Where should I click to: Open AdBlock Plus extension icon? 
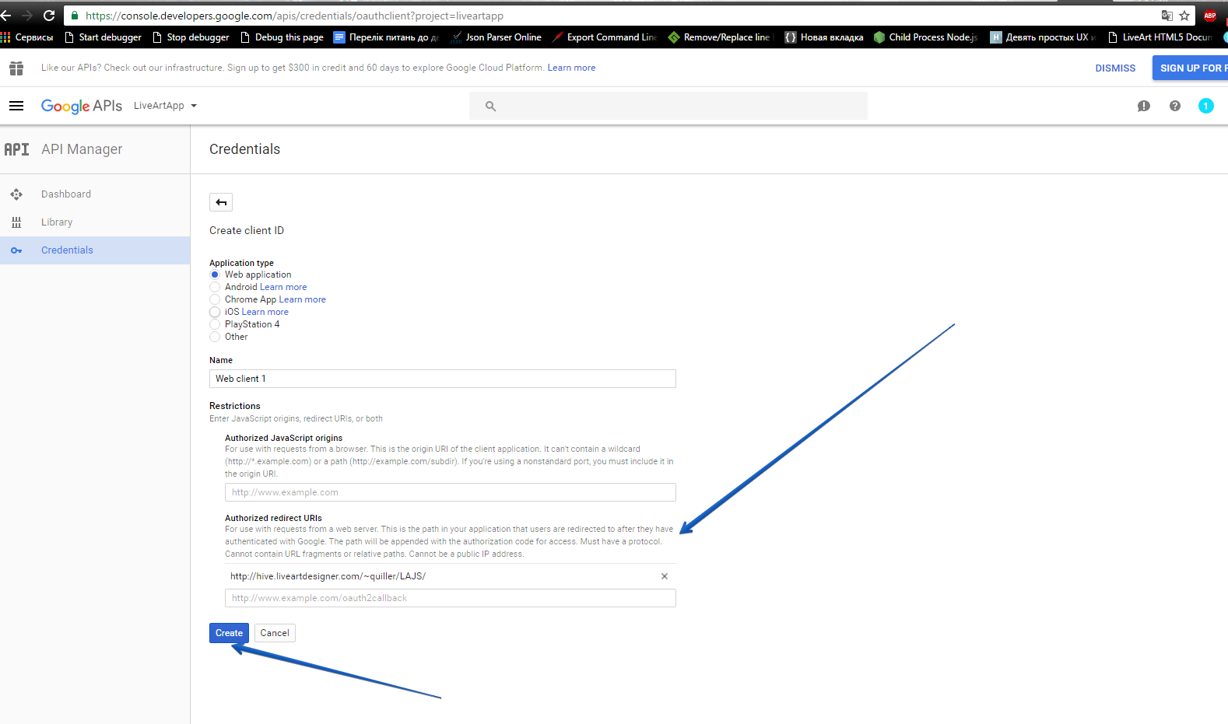pos(1210,16)
